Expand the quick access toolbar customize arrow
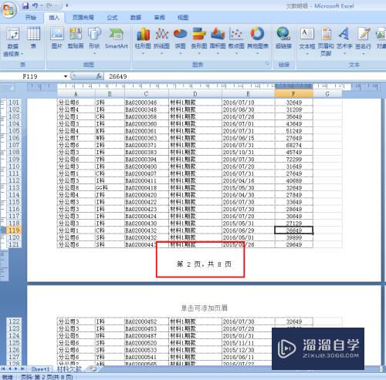Image resolution: width=386 pixels, height=380 pixels. tap(67, 5)
